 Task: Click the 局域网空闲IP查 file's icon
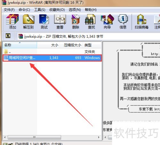(6, 58)
